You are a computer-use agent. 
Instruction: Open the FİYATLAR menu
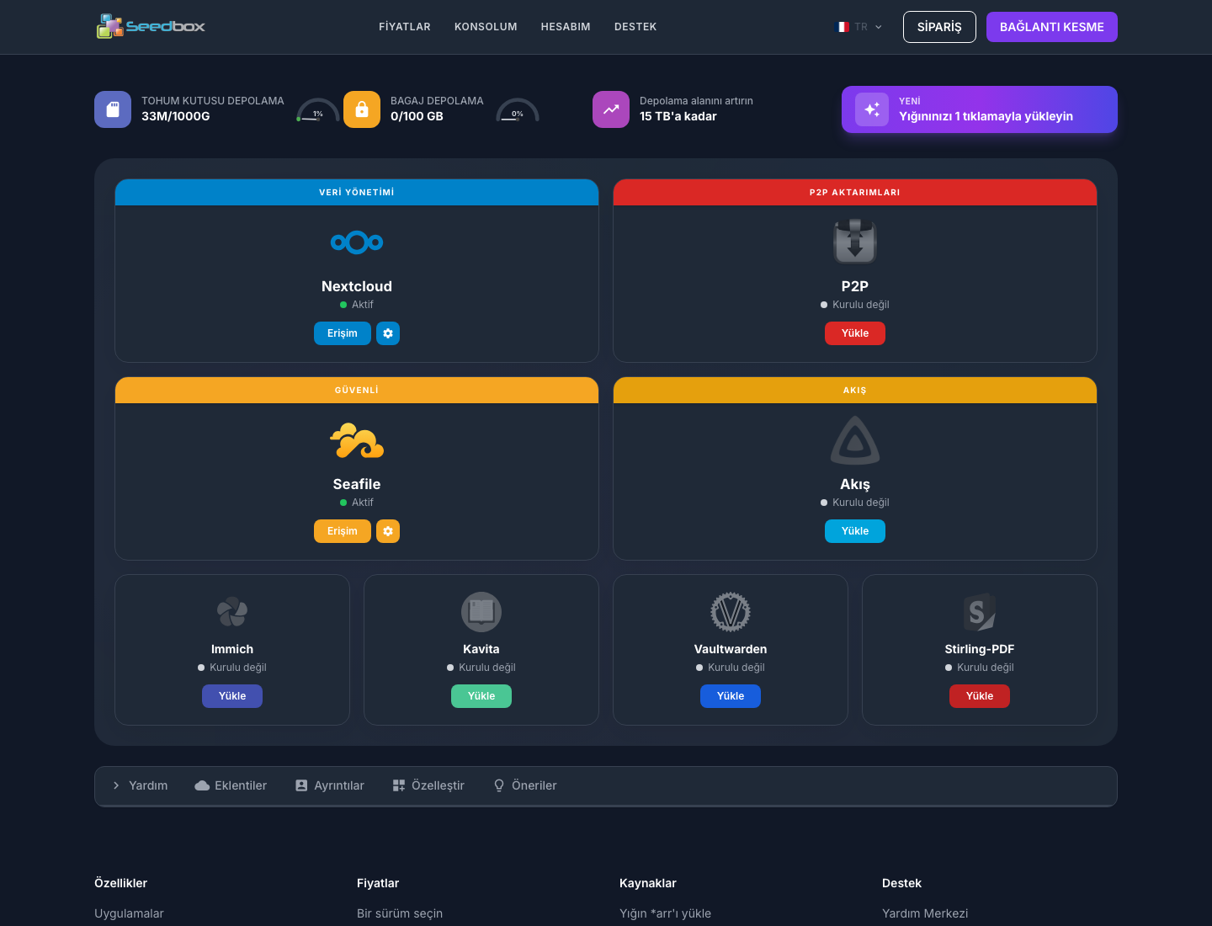click(x=405, y=27)
